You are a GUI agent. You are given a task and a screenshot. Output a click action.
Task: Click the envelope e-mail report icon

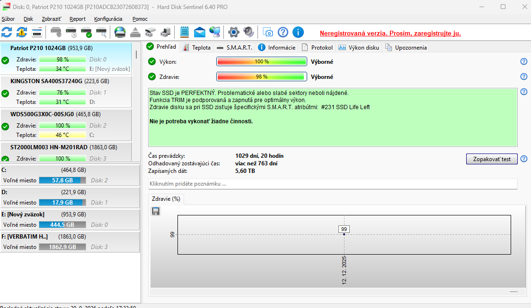(199, 33)
